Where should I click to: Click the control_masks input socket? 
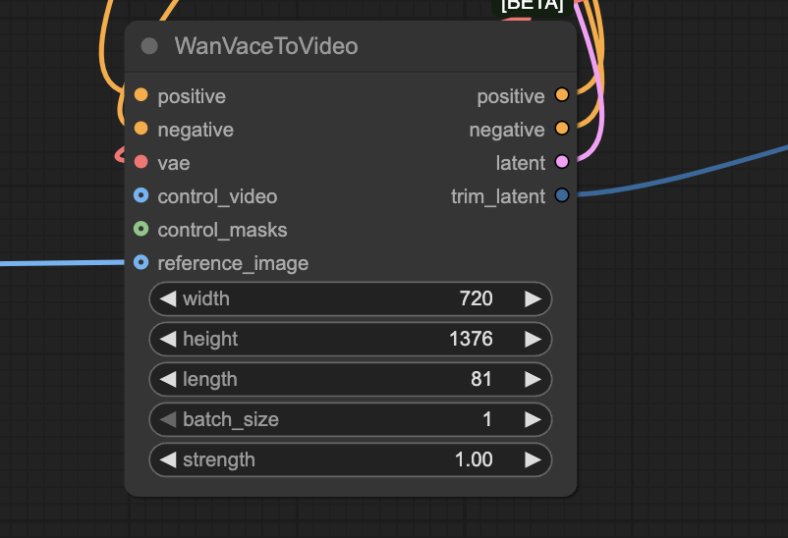click(141, 229)
